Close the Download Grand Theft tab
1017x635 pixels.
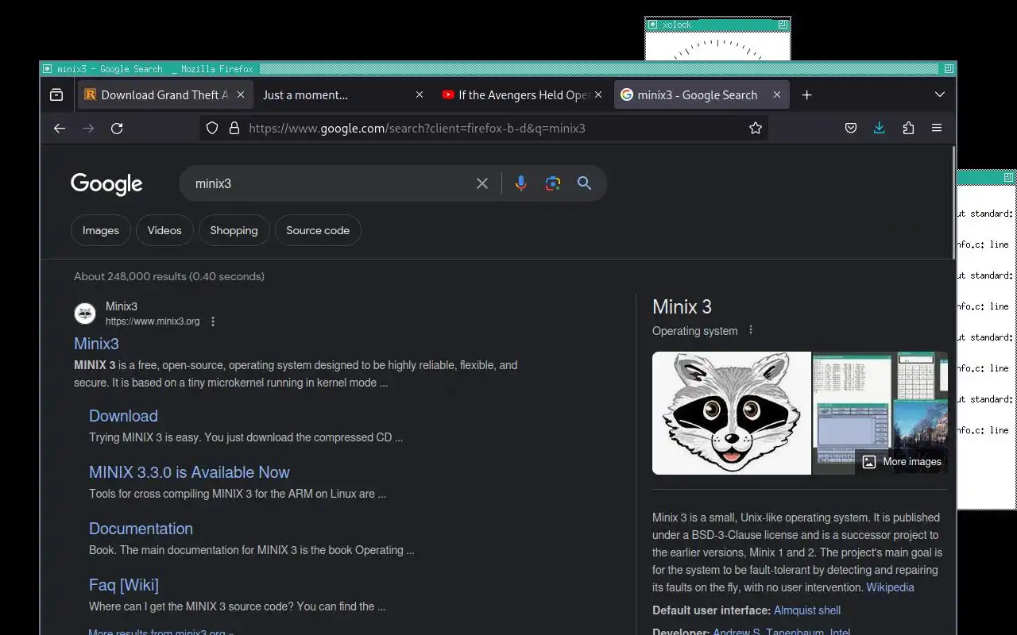241,94
